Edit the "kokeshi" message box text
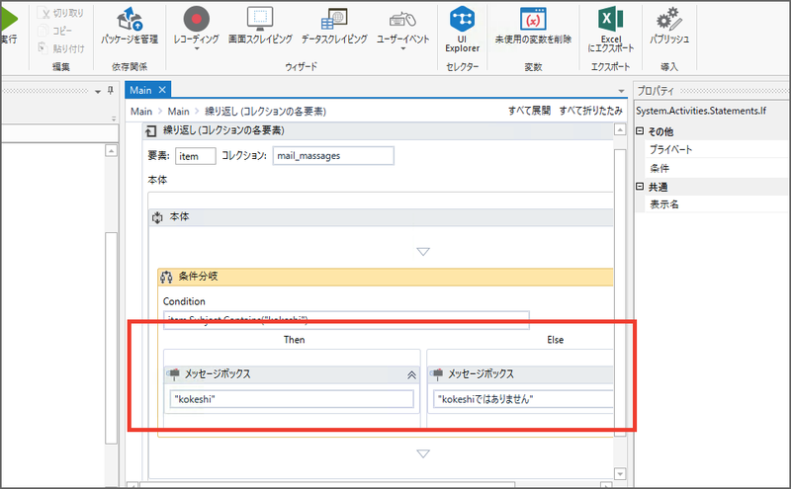The width and height of the screenshot is (791, 489). pos(292,399)
